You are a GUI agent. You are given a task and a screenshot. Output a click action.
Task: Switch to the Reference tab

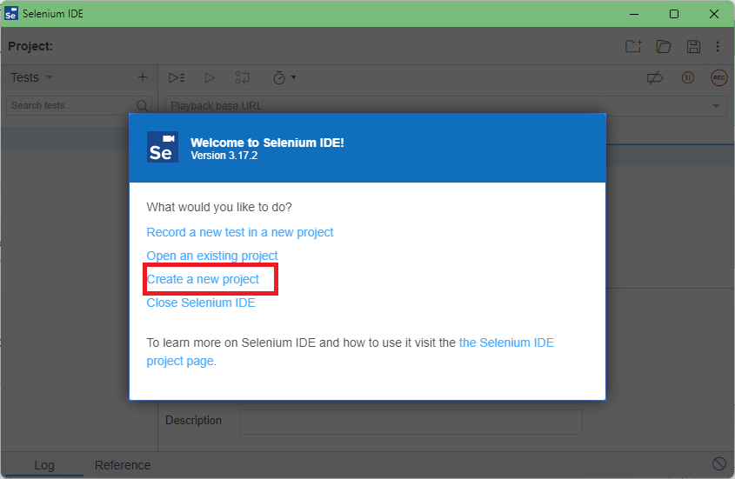tap(123, 465)
